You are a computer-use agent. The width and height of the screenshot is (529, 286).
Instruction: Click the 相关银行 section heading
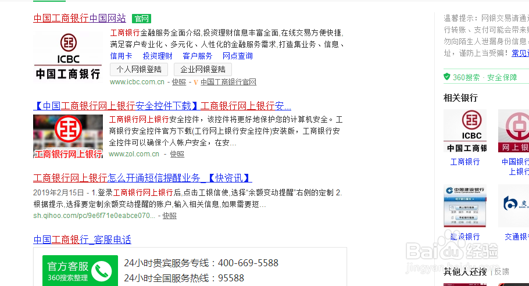[460, 98]
